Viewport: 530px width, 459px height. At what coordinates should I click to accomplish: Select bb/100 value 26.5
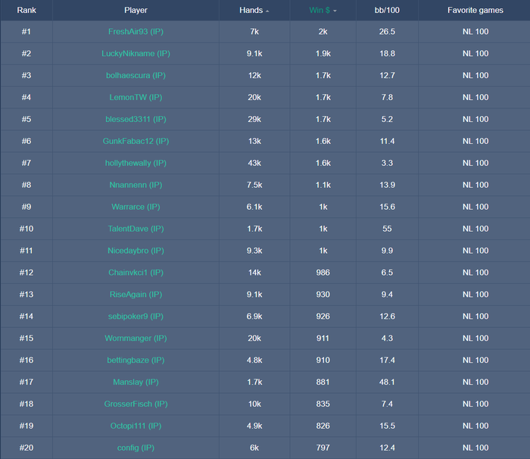387,32
